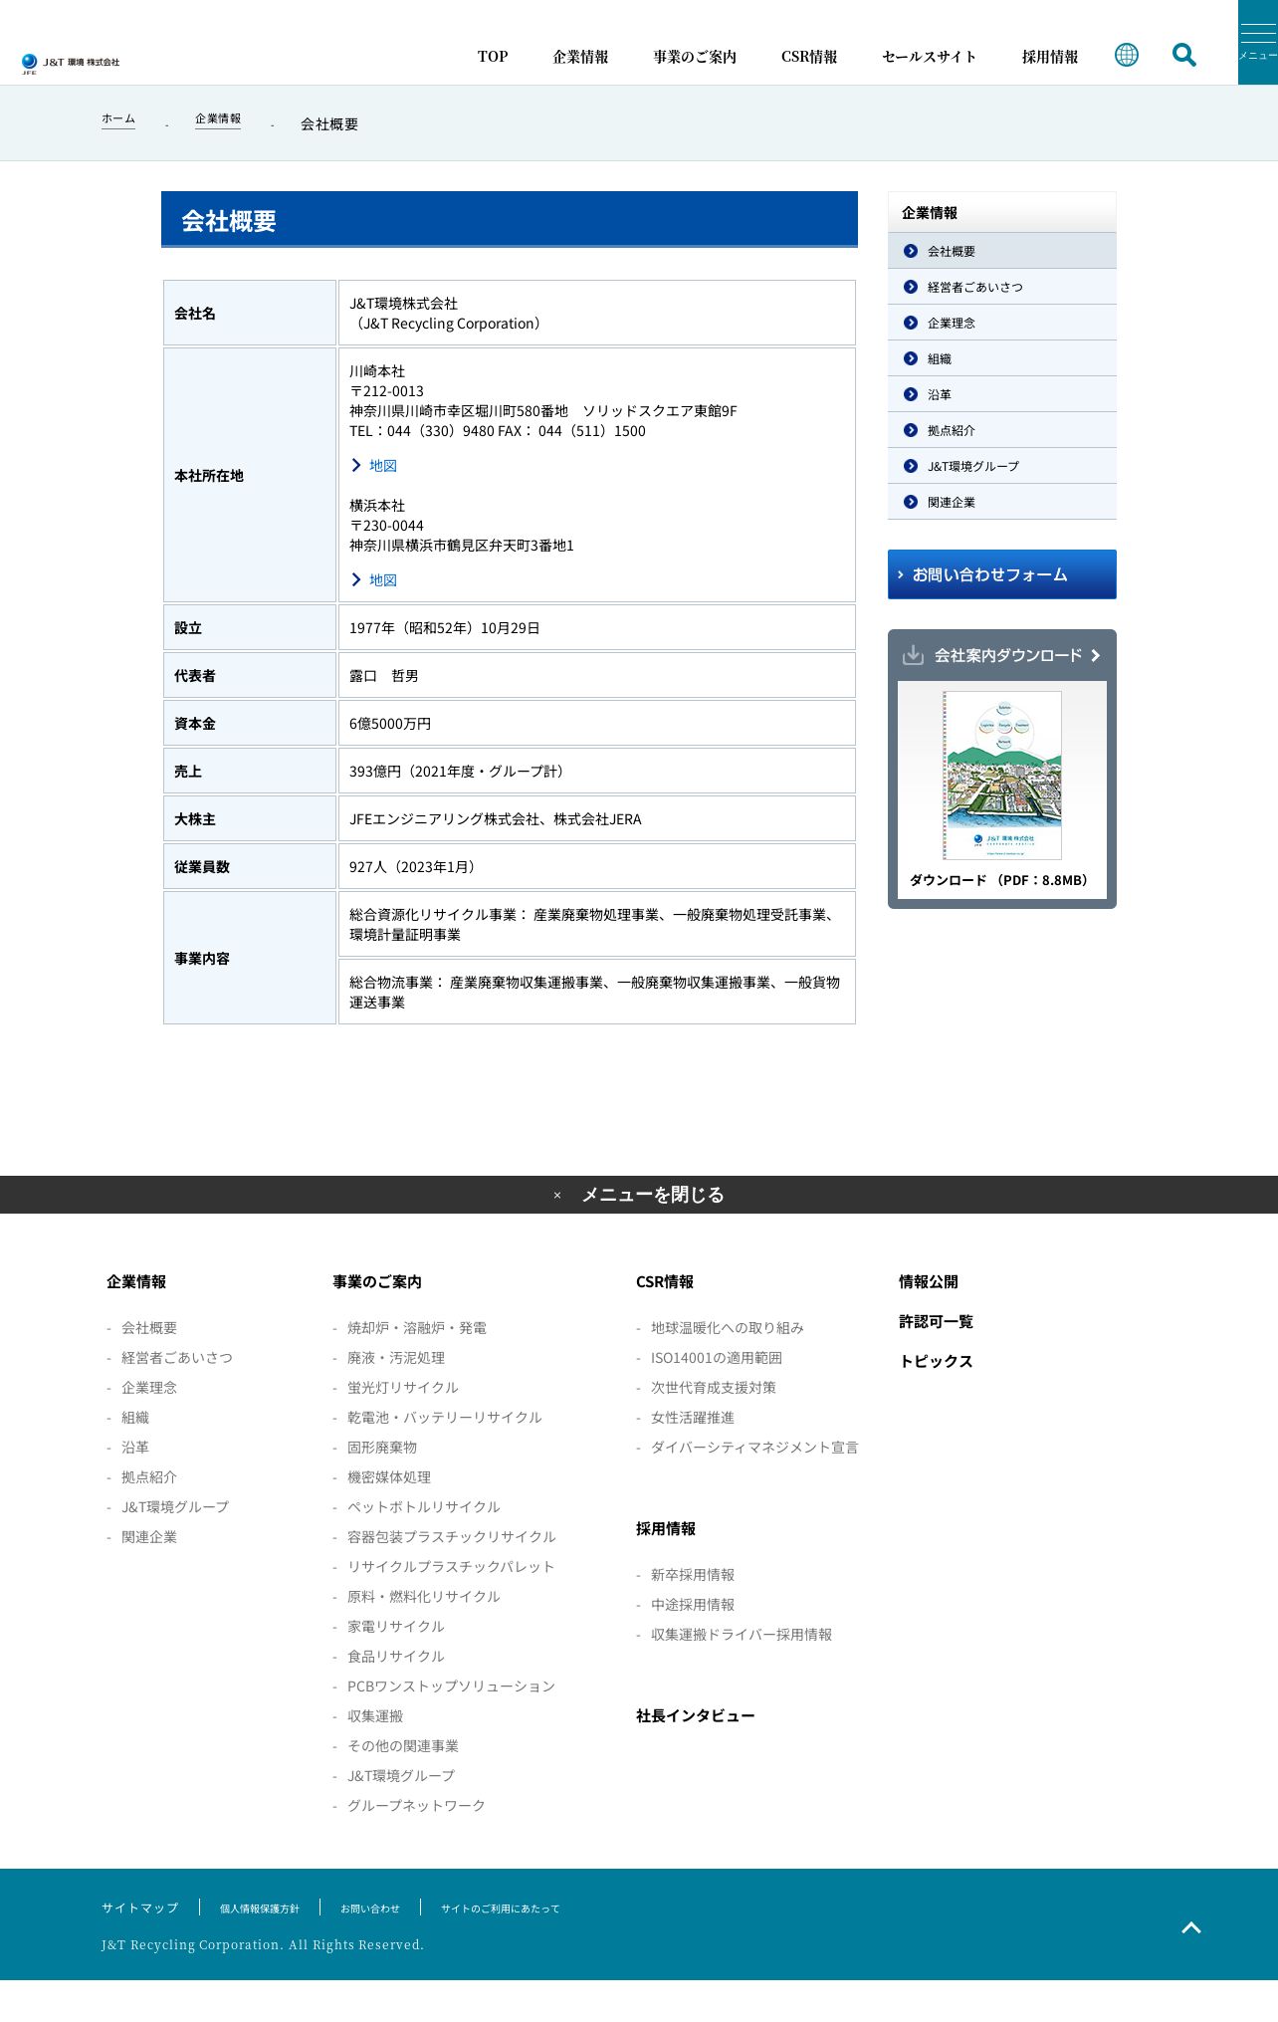This screenshot has height=2022, width=1278.
Task: Click the × icon beside メニューを閉じる
Action: [x=557, y=1196]
